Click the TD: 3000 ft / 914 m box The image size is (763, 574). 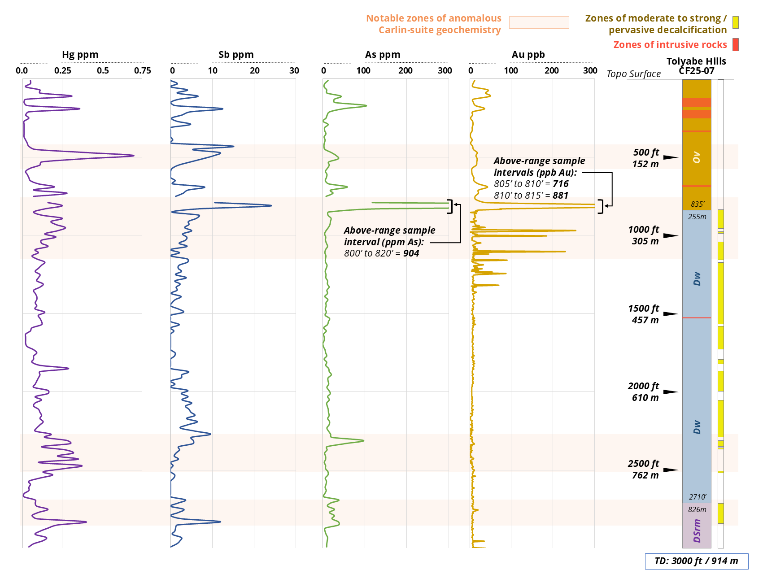pos(696,561)
